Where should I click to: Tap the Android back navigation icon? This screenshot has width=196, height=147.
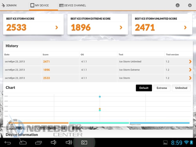click(x=8, y=143)
